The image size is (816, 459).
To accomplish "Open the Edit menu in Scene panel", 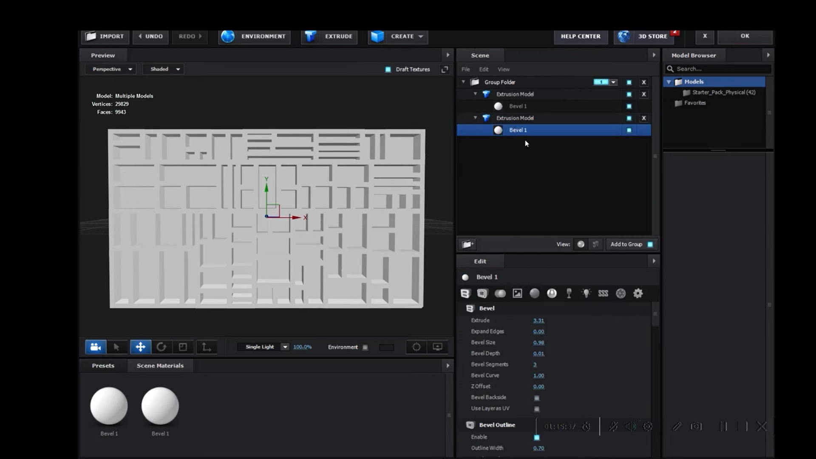I will [484, 69].
